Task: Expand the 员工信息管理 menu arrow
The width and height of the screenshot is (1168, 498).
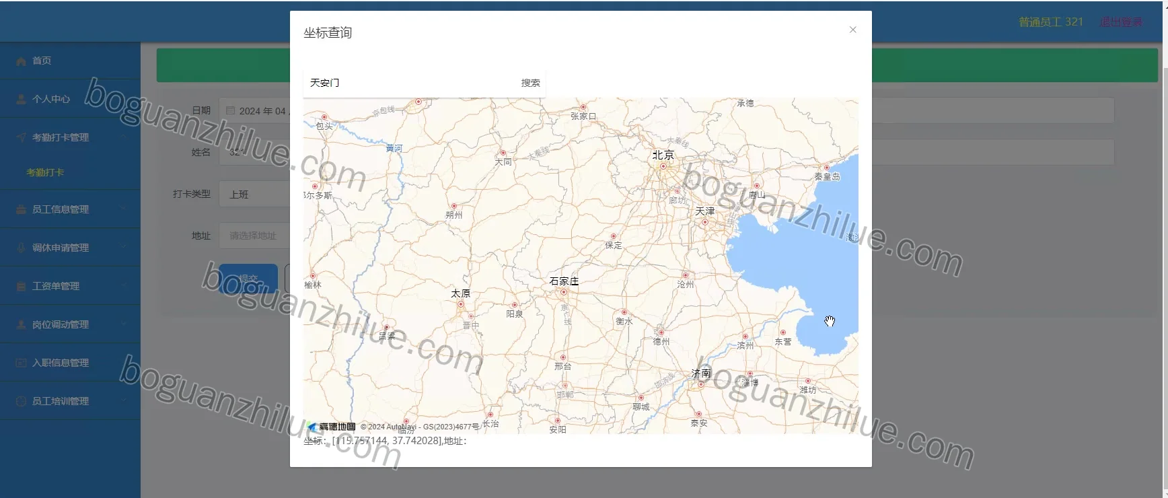Action: pos(124,209)
